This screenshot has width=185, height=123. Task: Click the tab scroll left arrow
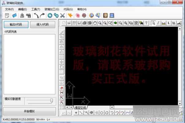pos(67,107)
